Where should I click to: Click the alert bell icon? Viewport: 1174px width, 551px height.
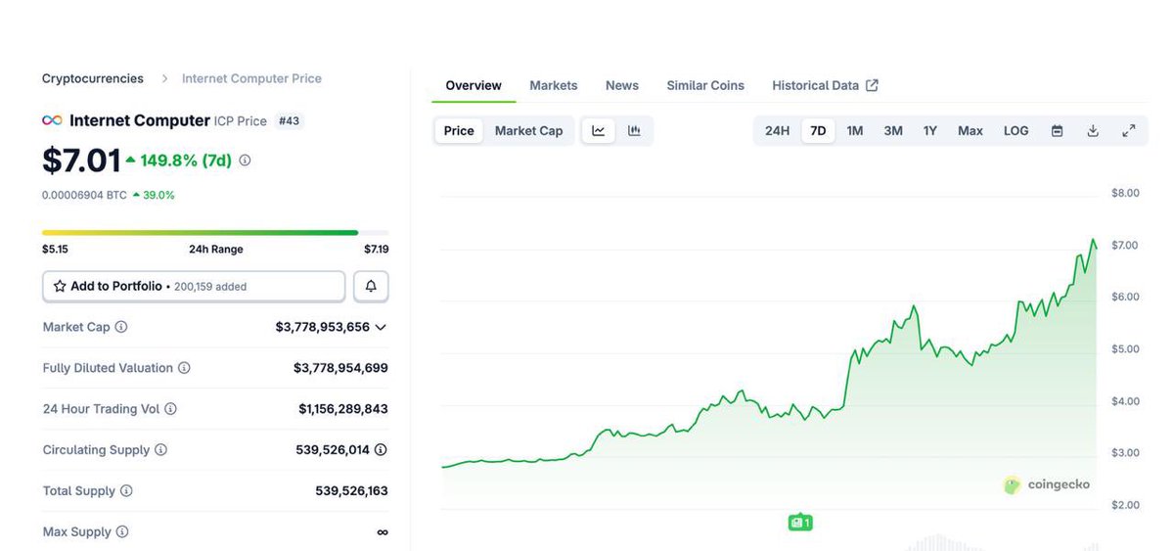[x=371, y=287]
